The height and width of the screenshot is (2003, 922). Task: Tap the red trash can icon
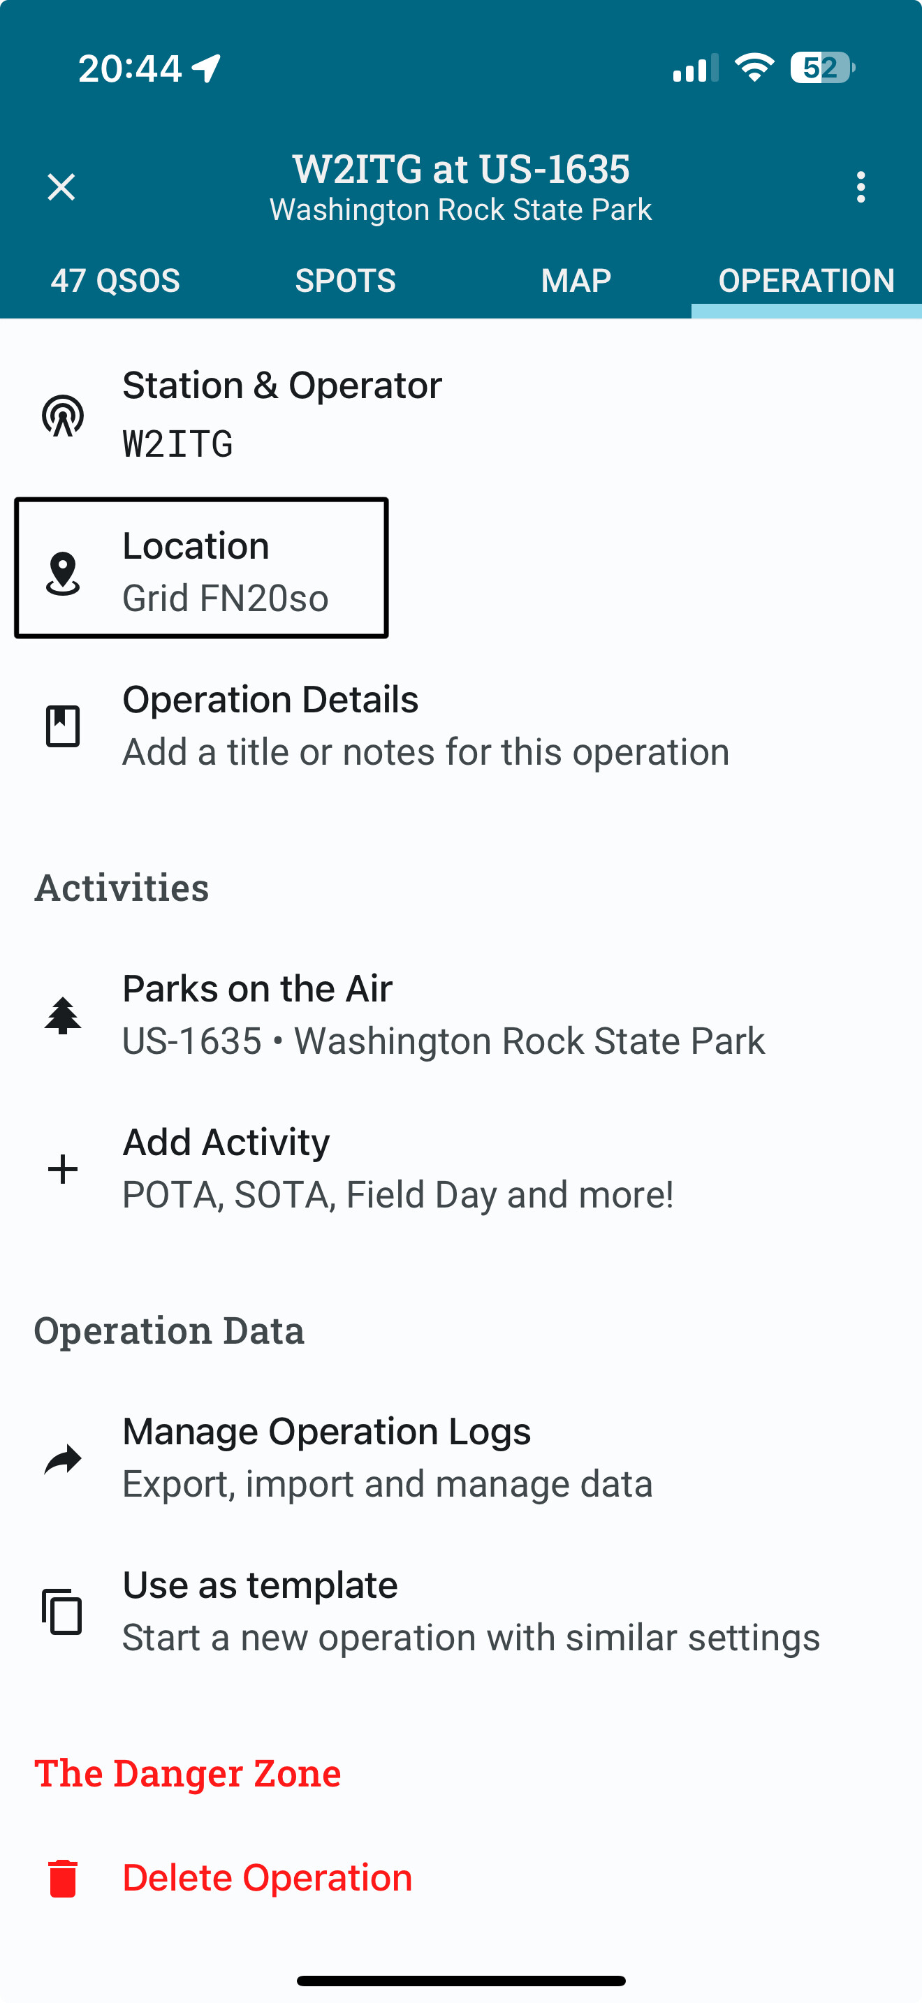63,1879
